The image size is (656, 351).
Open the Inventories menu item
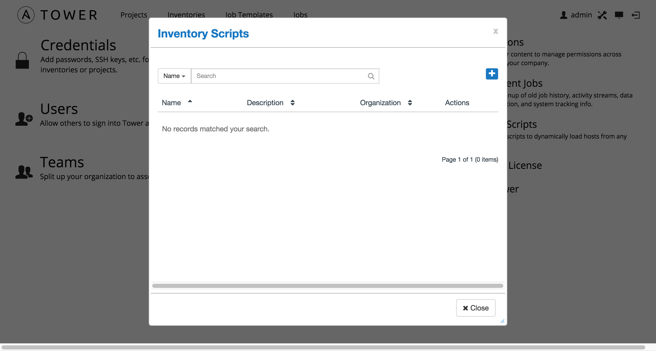click(x=186, y=15)
